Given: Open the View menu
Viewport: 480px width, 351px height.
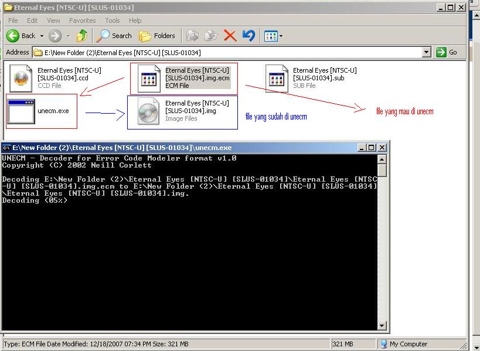Looking at the screenshot, I should click(53, 21).
